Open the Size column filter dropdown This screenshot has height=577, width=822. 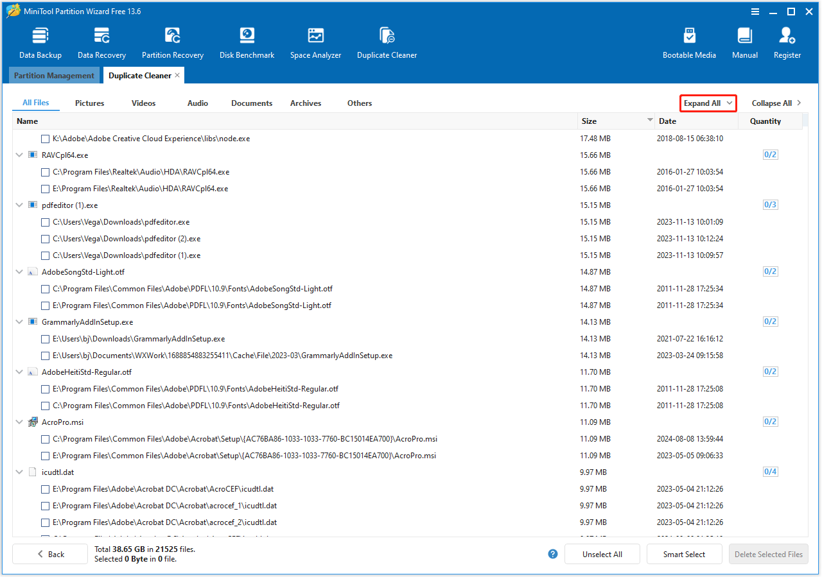tap(649, 121)
